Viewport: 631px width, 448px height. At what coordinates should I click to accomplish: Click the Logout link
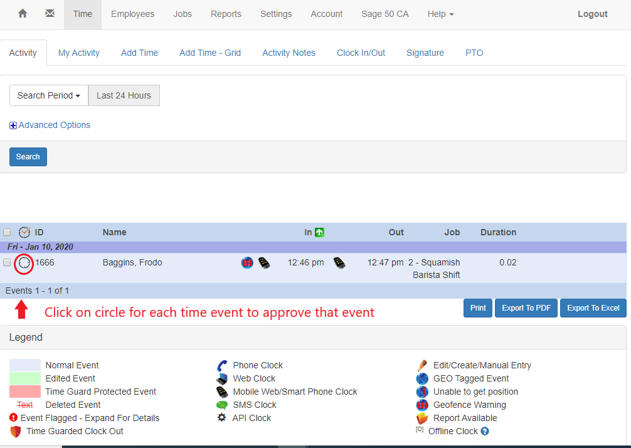592,14
